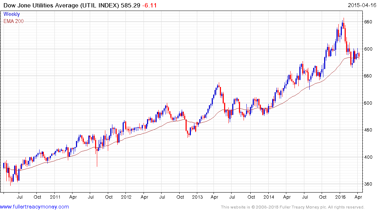Select the 2015 year marker on the time axis
Screen dimensions: 380x212
[x=340, y=197]
